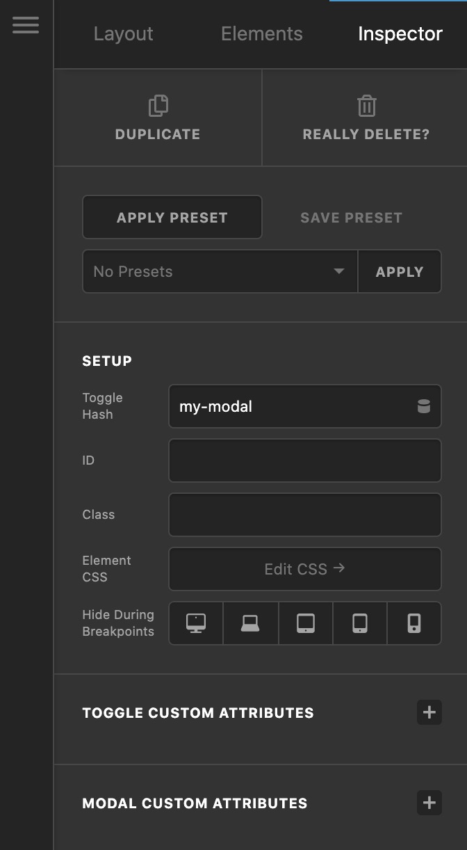Expand Toggle Custom Attributes with plus

click(429, 712)
